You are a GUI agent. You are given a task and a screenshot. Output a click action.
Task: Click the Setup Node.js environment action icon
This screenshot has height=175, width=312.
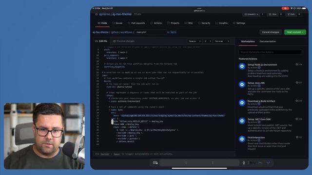pos(242,66)
